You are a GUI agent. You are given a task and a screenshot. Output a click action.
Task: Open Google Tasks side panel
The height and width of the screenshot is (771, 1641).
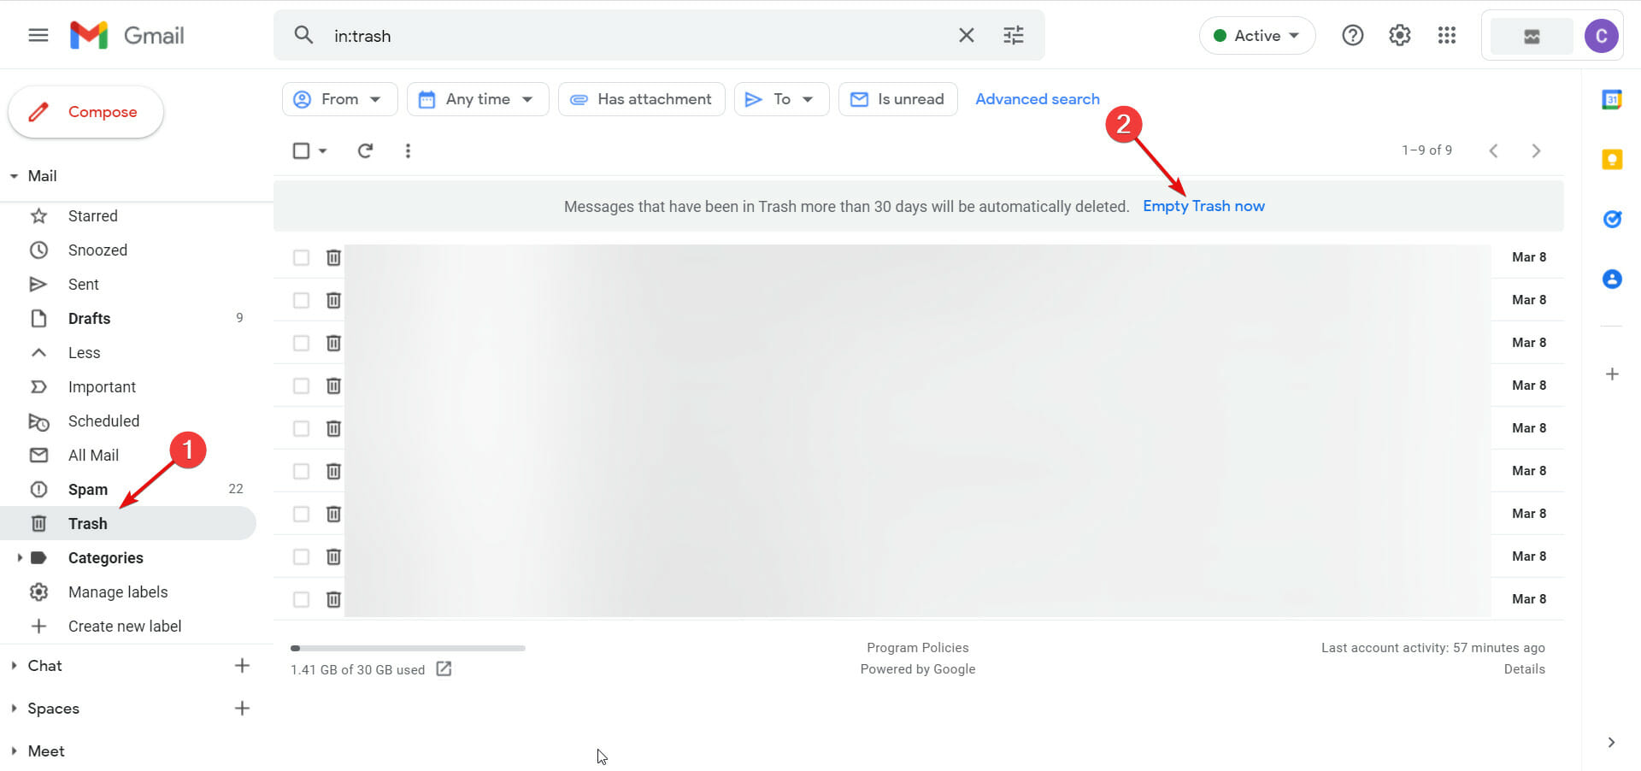[1612, 219]
